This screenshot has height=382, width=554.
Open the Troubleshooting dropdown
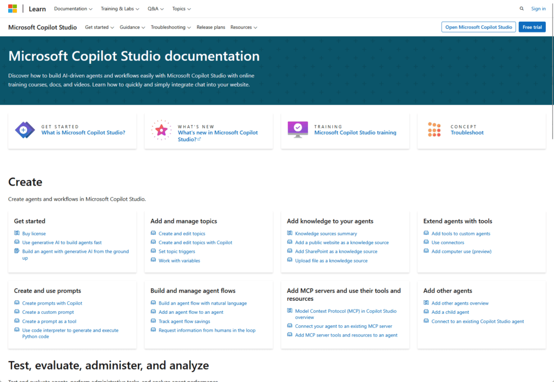170,27
